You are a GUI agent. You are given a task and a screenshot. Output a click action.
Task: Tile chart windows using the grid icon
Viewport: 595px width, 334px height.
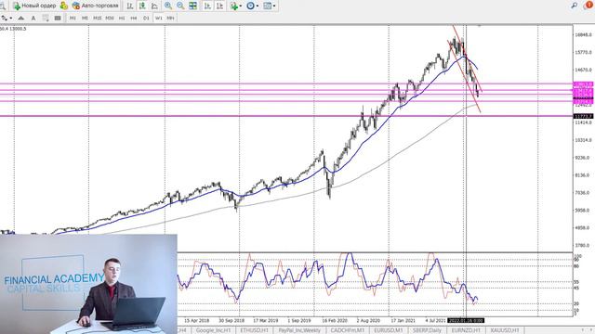192,6
